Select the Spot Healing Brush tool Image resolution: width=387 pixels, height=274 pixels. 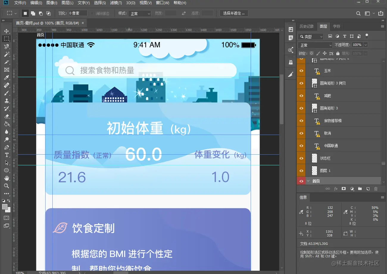[7, 85]
